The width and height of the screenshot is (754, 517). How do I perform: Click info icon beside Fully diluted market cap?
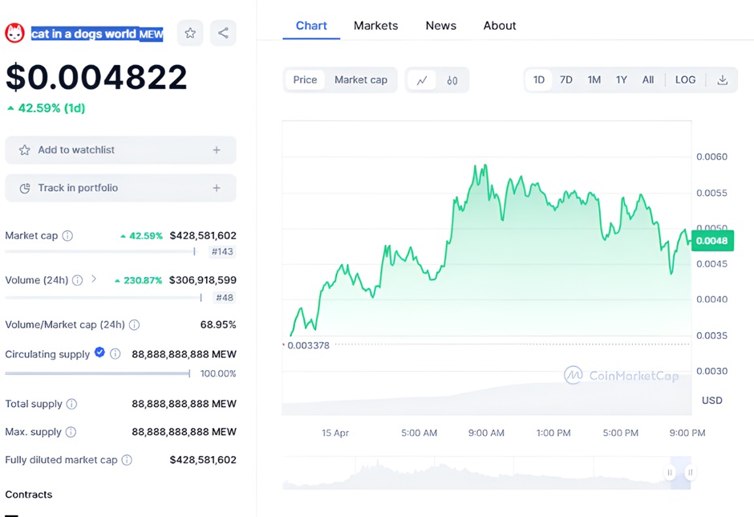pyautogui.click(x=127, y=460)
